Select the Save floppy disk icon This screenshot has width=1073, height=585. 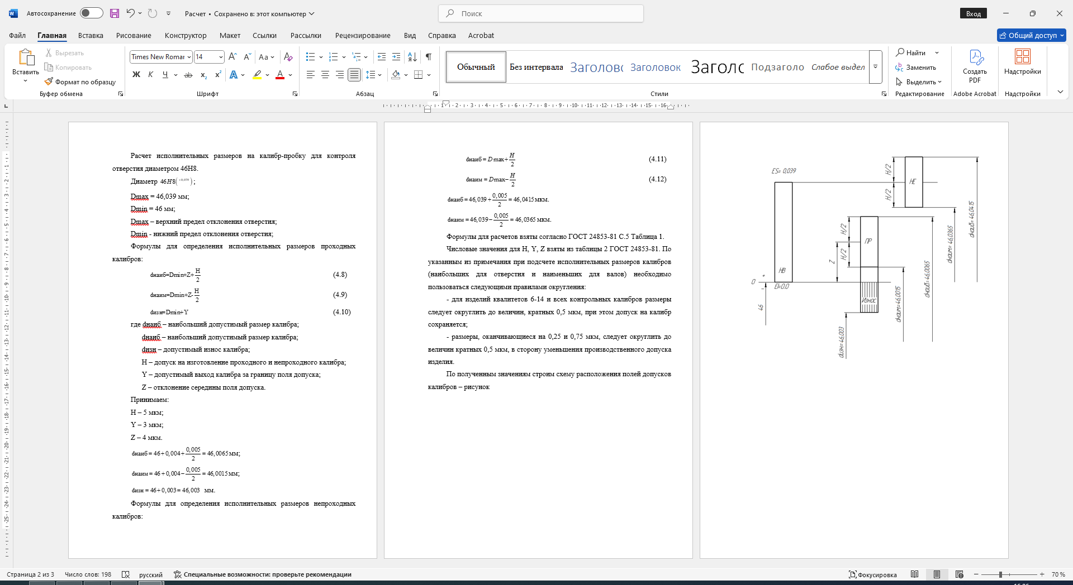point(115,13)
